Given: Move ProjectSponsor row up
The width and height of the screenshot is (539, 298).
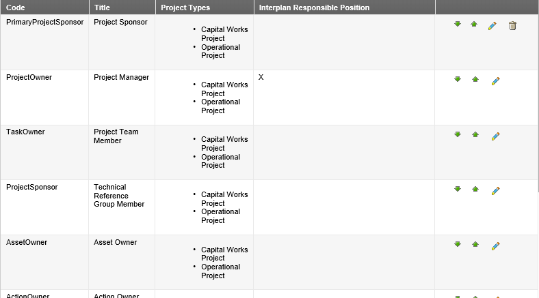Looking at the screenshot, I should click(475, 189).
